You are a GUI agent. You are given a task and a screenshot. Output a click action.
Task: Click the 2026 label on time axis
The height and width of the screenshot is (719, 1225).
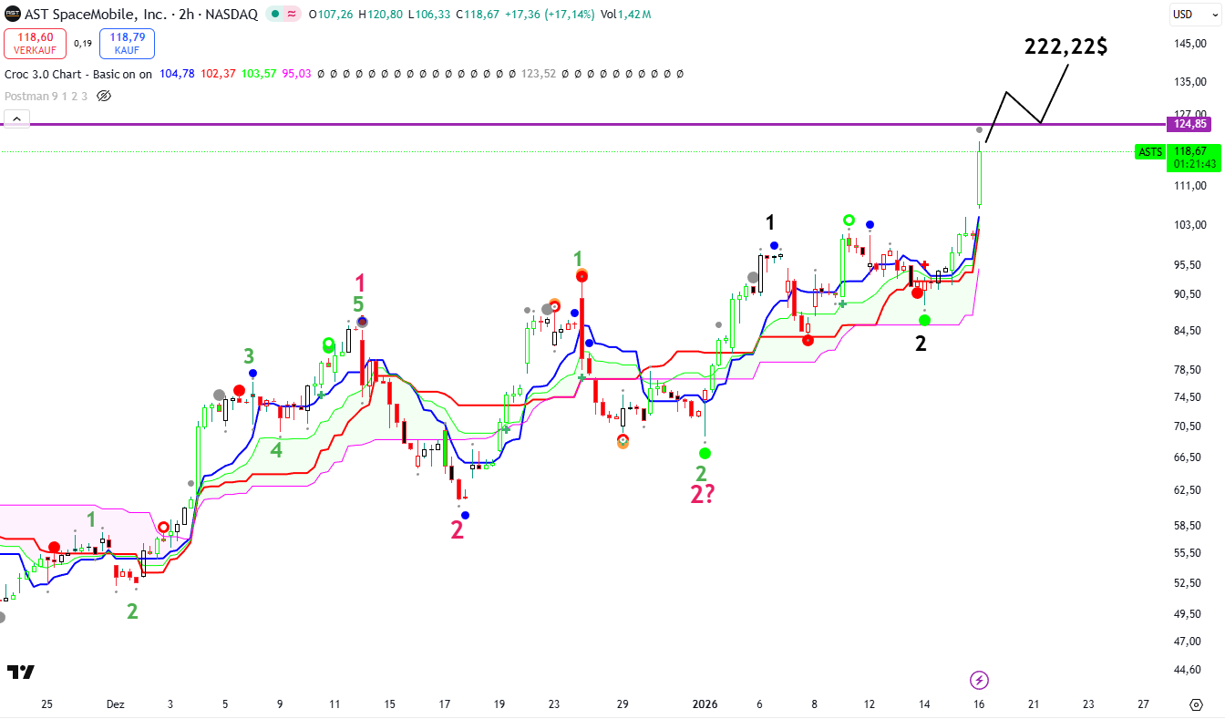705,704
